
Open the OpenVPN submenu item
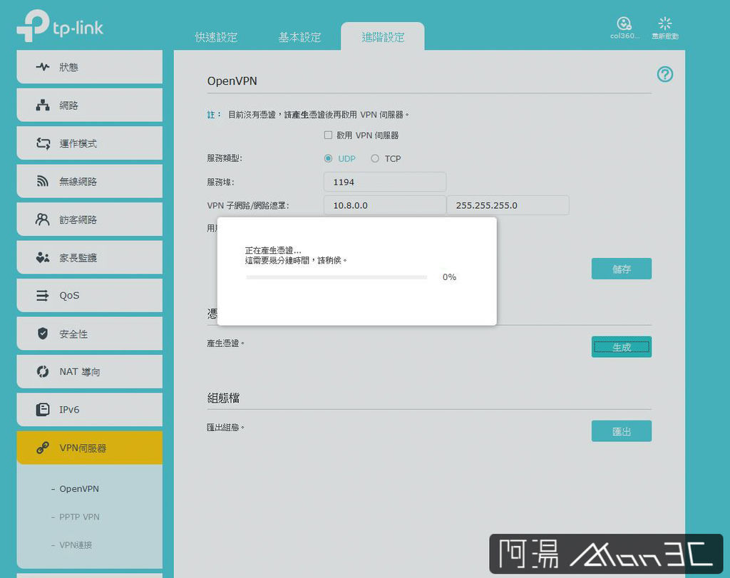pyautogui.click(x=78, y=489)
